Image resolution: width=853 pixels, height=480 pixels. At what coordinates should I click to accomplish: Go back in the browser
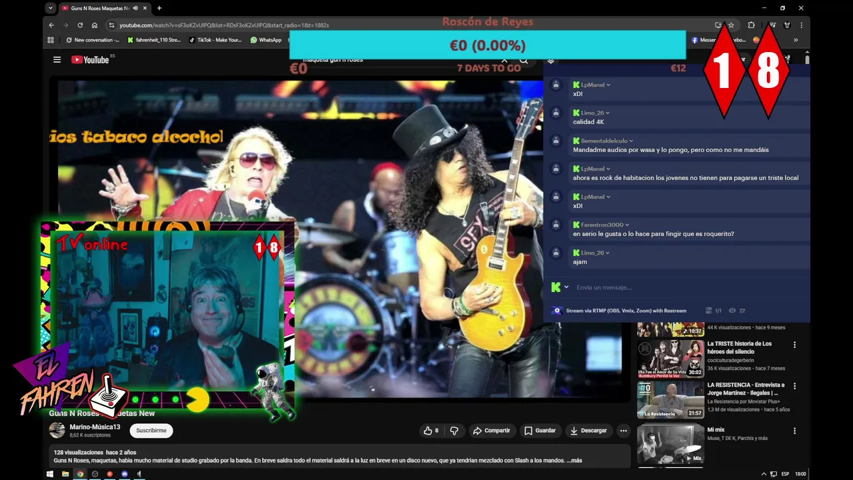(51, 25)
